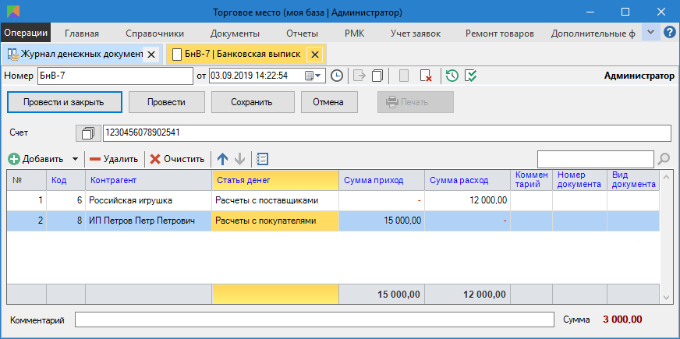This screenshot has height=339, width=680.
Task: Sort by Код column header
Action: pyautogui.click(x=66, y=180)
